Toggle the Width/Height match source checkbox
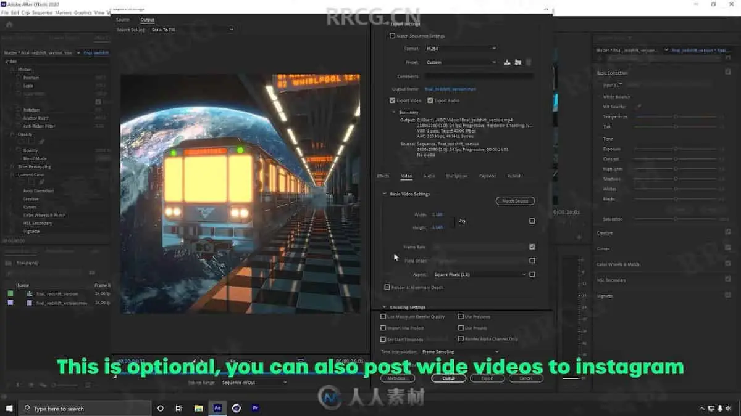The height and width of the screenshot is (416, 741). [532, 221]
